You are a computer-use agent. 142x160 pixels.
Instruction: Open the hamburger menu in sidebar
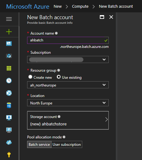(x=9, y=19)
